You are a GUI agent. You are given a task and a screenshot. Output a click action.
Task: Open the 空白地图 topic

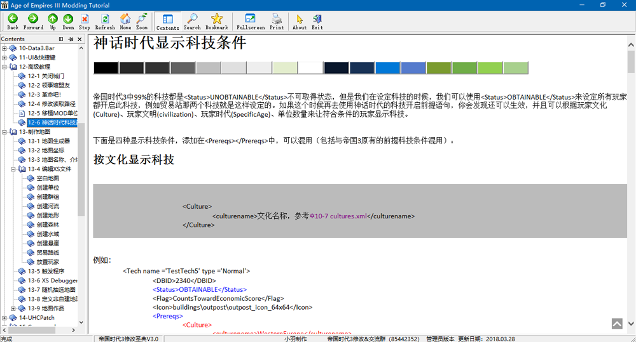[48, 178]
